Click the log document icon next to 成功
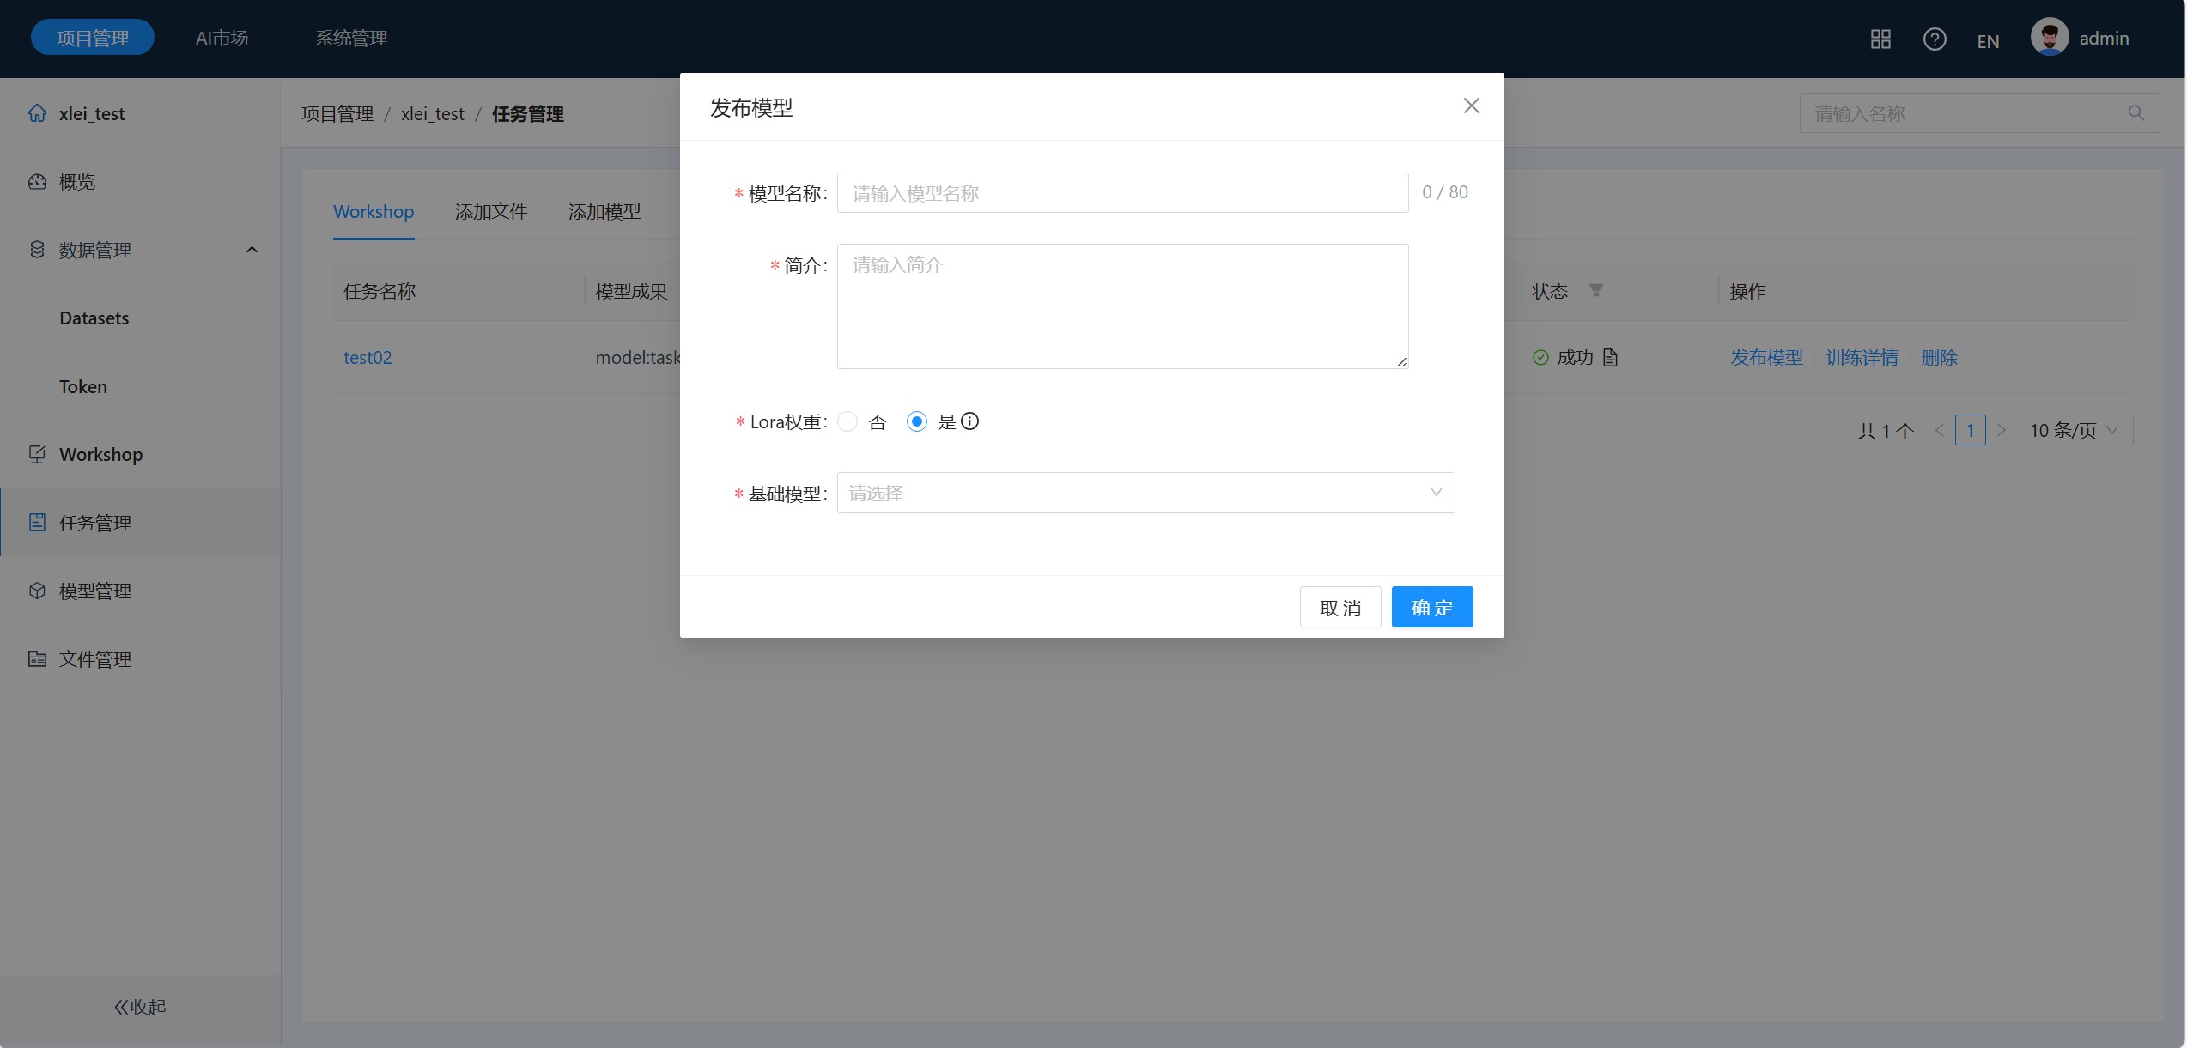 [1610, 358]
